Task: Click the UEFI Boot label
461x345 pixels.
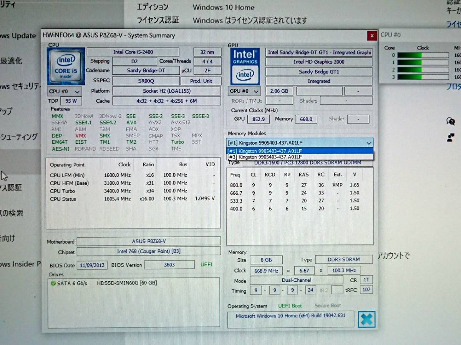Action: pos(290,306)
